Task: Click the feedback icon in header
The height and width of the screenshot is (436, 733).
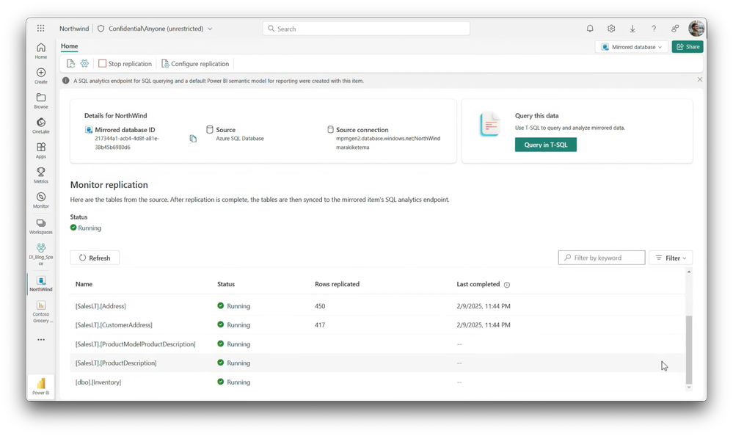Action: pyautogui.click(x=675, y=29)
